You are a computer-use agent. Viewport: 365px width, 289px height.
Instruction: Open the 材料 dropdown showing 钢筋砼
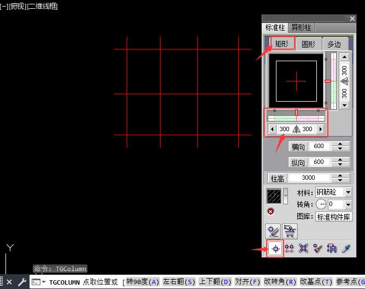coord(349,192)
